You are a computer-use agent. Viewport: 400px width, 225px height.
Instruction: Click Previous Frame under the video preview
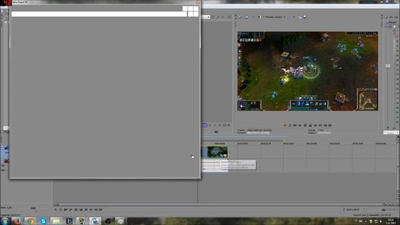point(325,125)
